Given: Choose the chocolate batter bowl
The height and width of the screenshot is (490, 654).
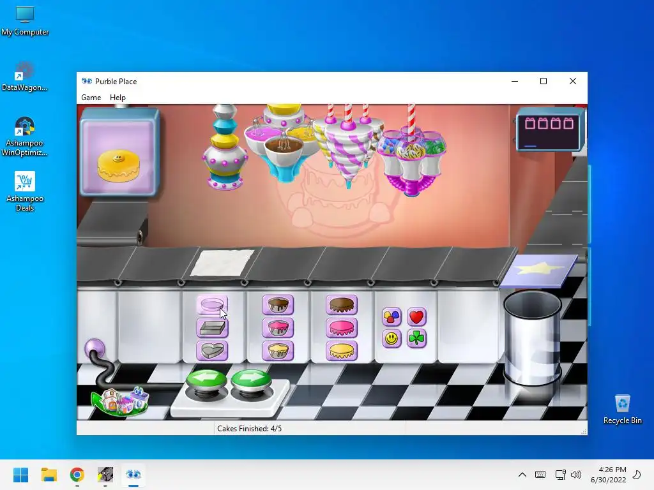Looking at the screenshot, I should point(278,305).
